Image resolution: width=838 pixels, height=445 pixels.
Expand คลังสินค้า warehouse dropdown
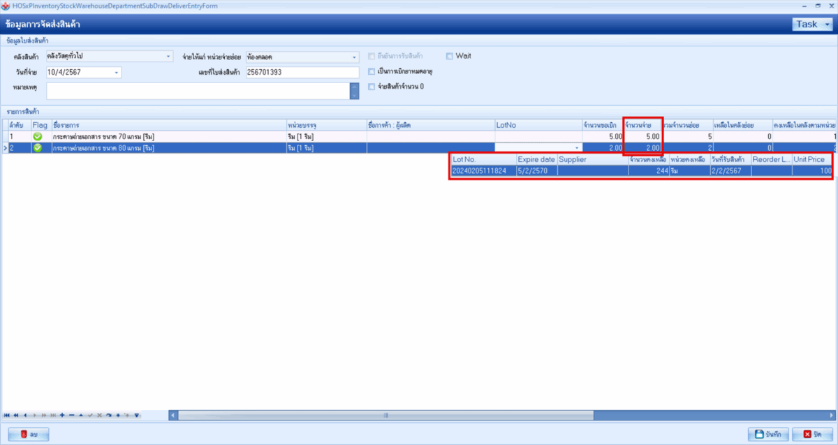(x=168, y=57)
